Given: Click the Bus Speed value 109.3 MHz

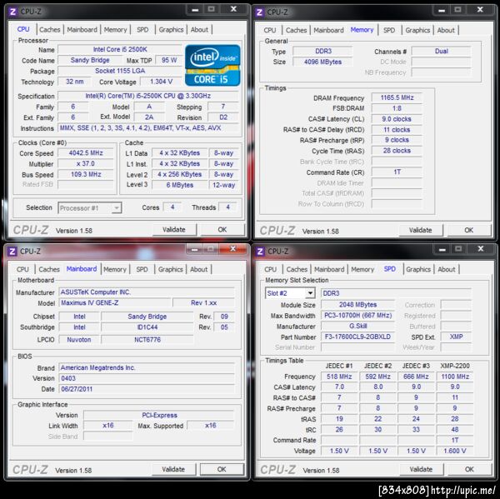Looking at the screenshot, I should coord(86,174).
